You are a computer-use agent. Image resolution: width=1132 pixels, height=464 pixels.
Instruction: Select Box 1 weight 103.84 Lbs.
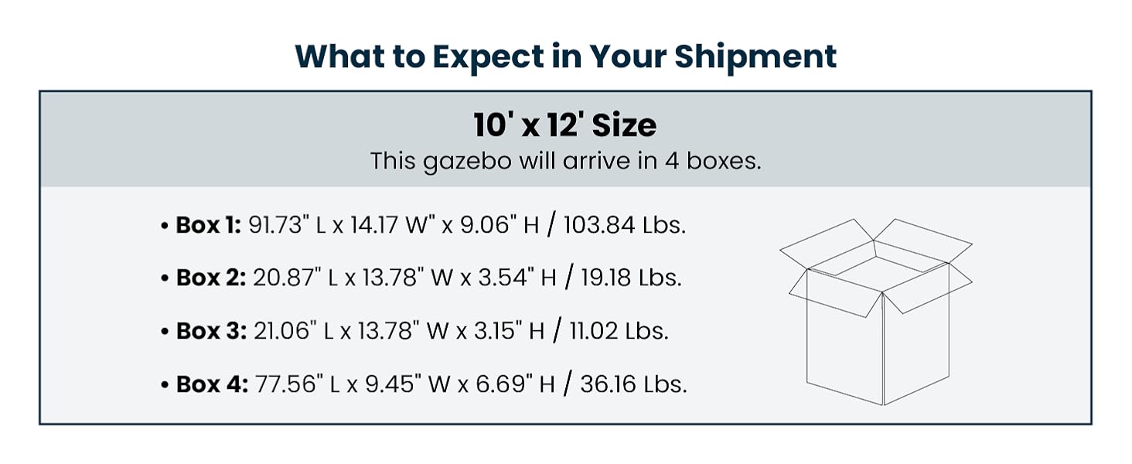pos(625,225)
